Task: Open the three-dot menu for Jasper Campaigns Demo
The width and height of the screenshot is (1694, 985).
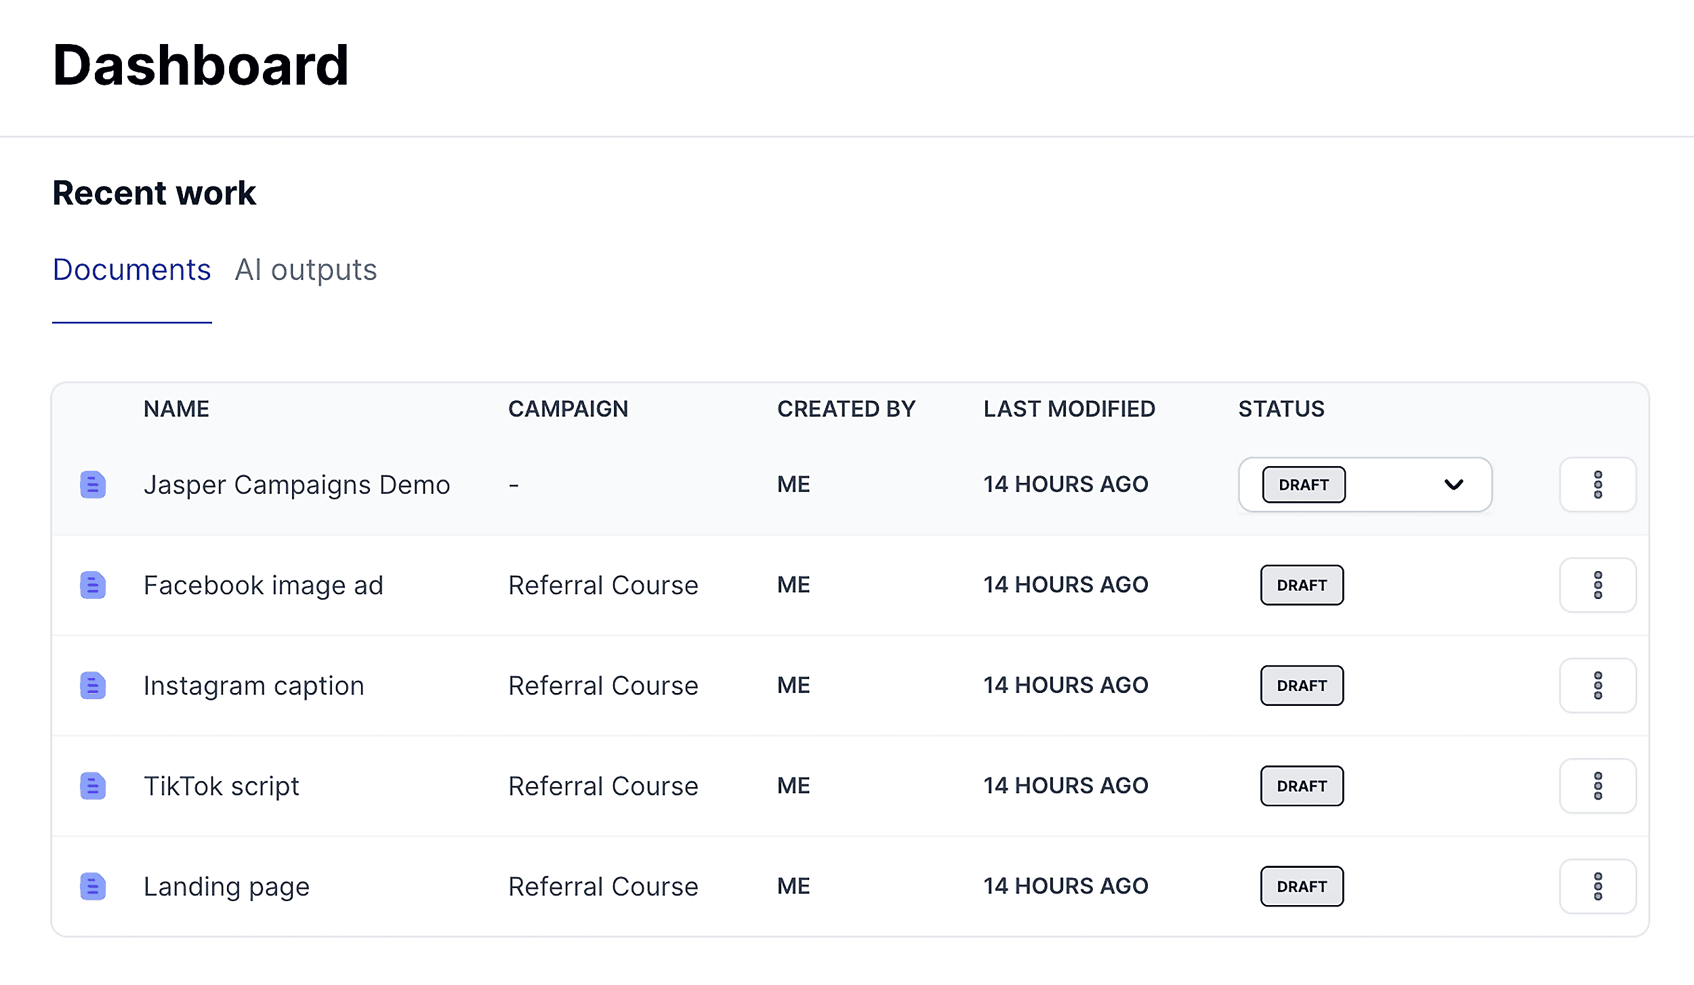Action: tap(1598, 484)
